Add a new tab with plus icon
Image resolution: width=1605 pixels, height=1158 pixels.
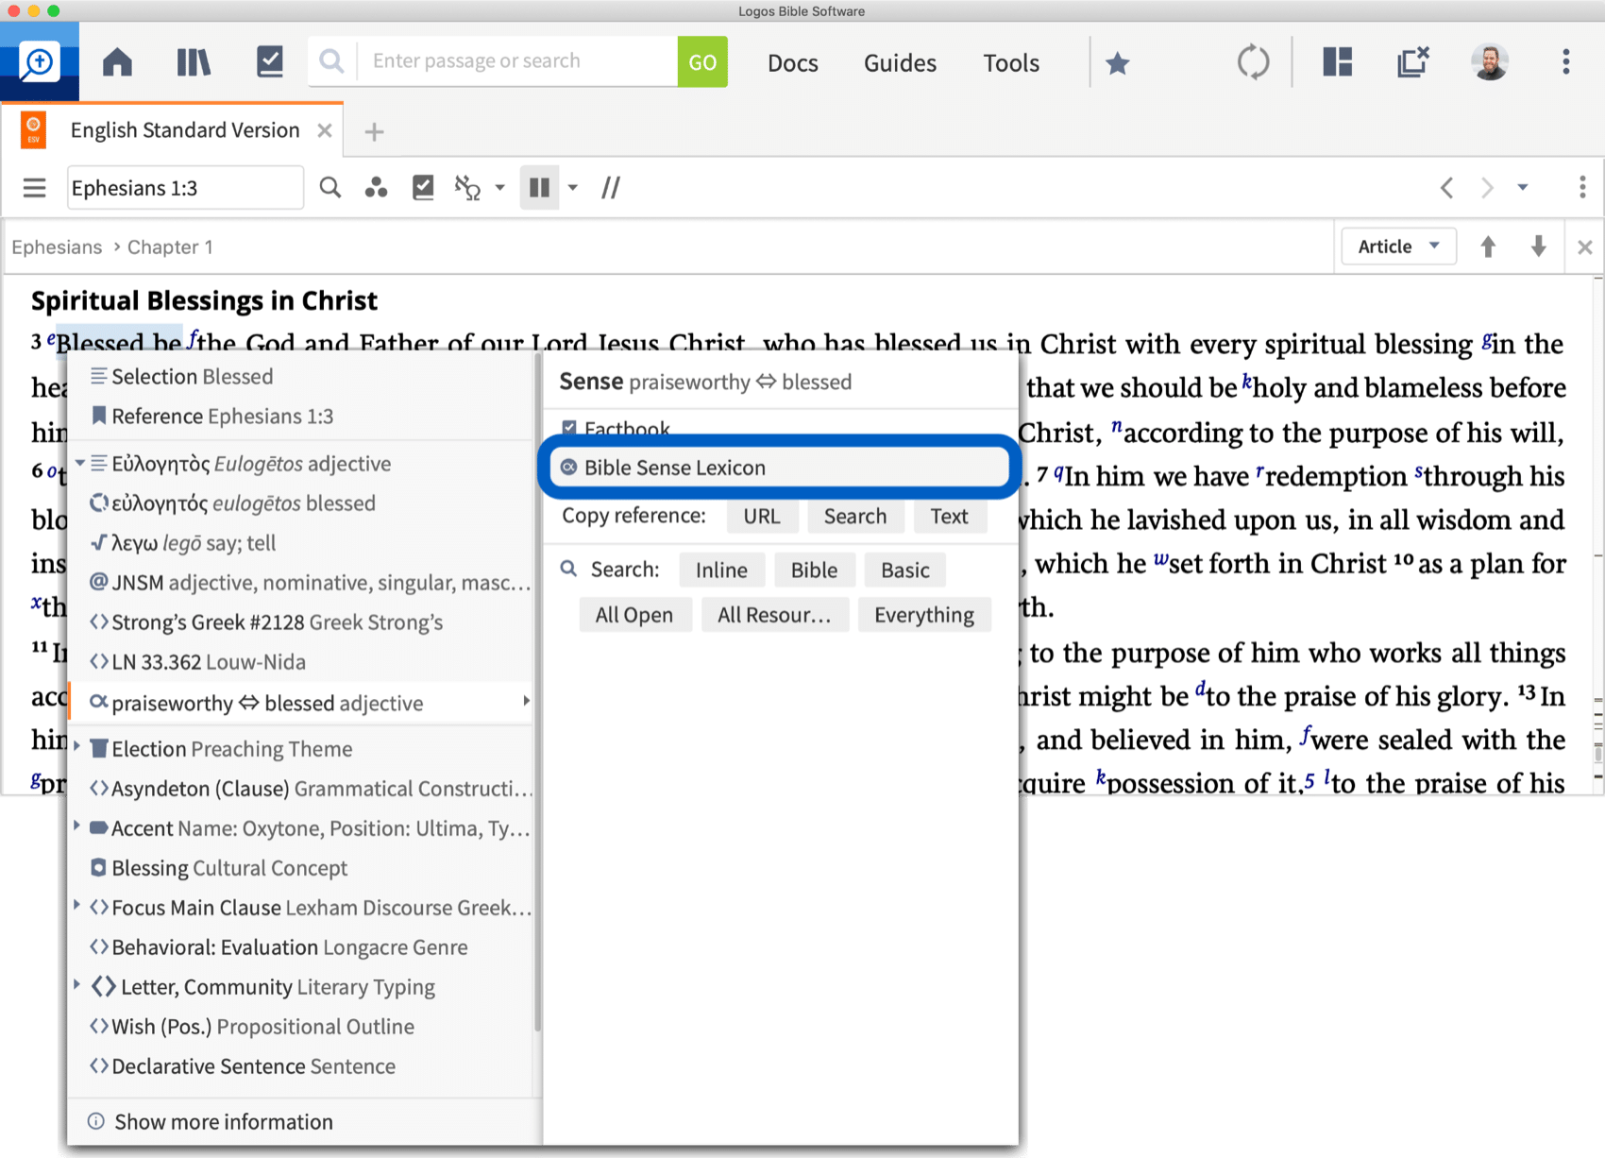(x=375, y=131)
